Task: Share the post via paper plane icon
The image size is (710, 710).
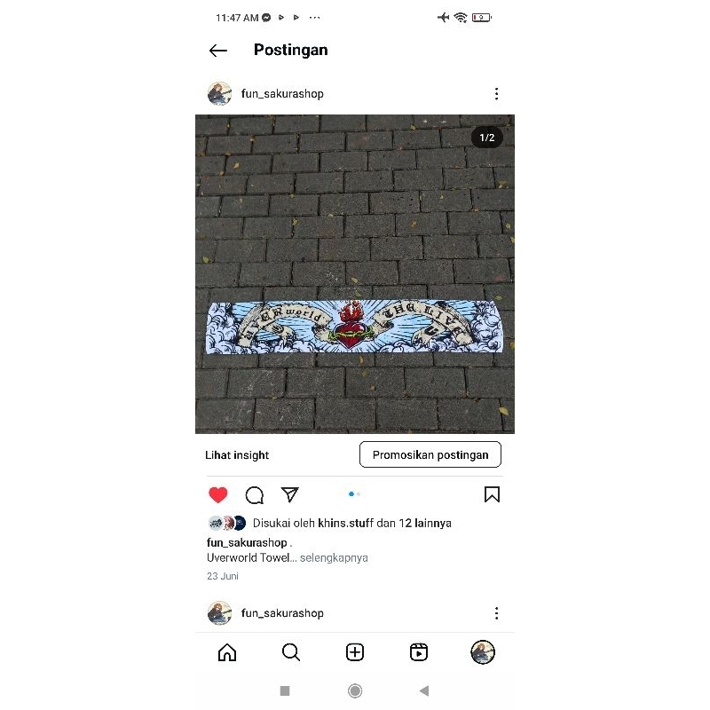Action: pyautogui.click(x=290, y=494)
